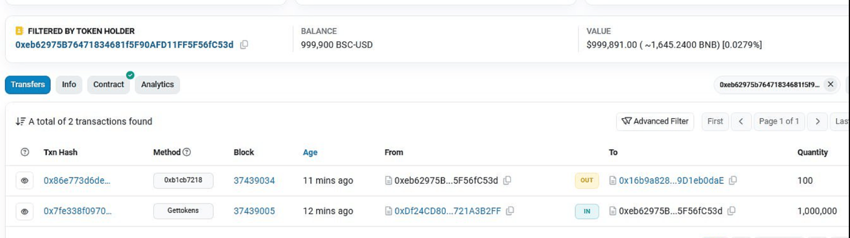
Task: Preview transaction 0x86e773d6de with eye icon
Action: tap(24, 181)
